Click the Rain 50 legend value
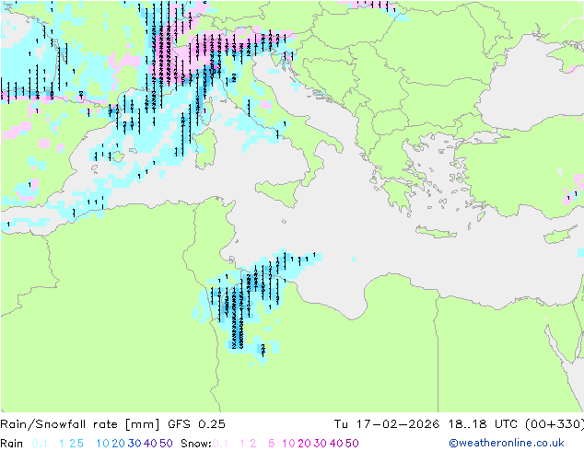The image size is (584, 451). click(x=166, y=444)
